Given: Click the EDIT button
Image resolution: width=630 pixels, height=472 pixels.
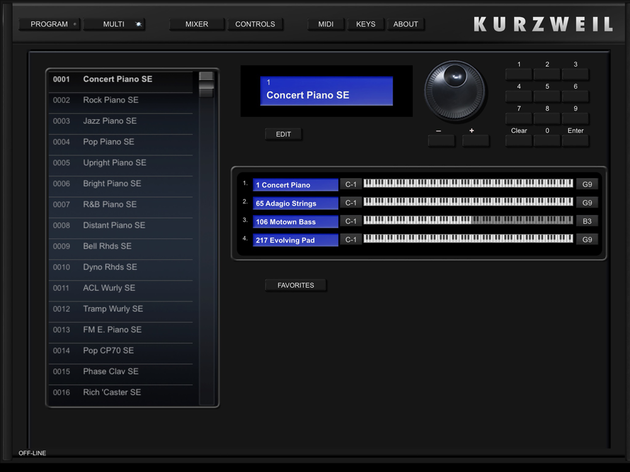Looking at the screenshot, I should coord(283,134).
